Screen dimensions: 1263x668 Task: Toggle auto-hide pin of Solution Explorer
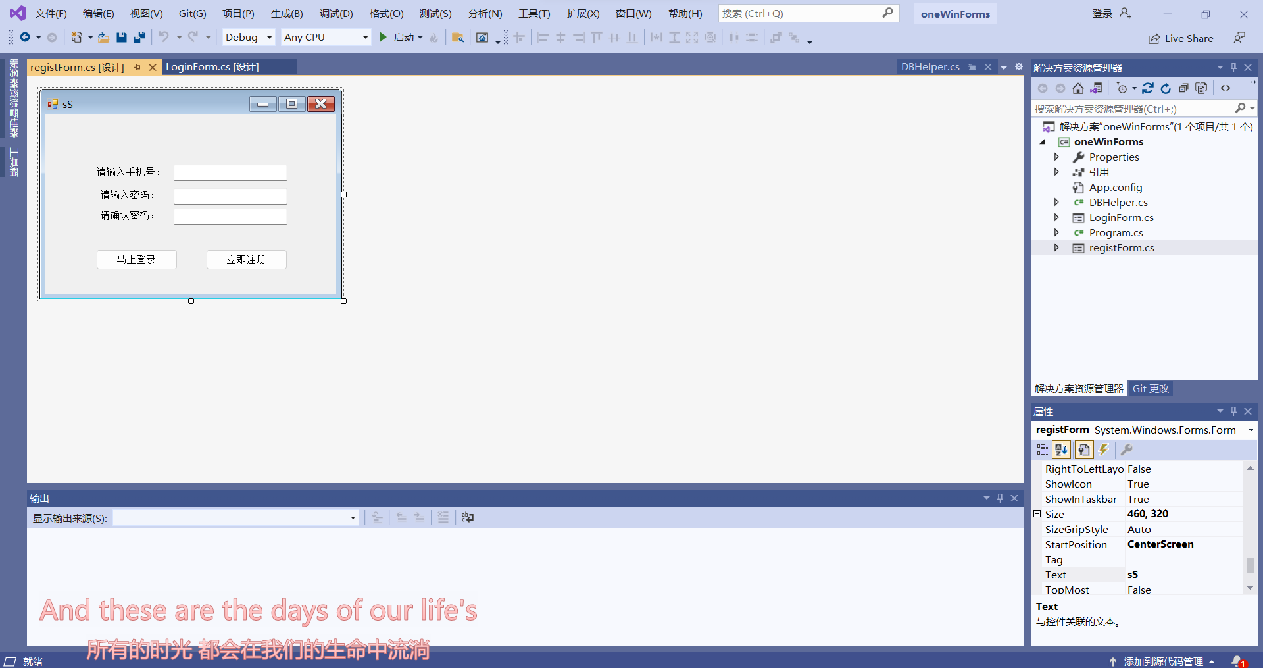pos(1233,67)
